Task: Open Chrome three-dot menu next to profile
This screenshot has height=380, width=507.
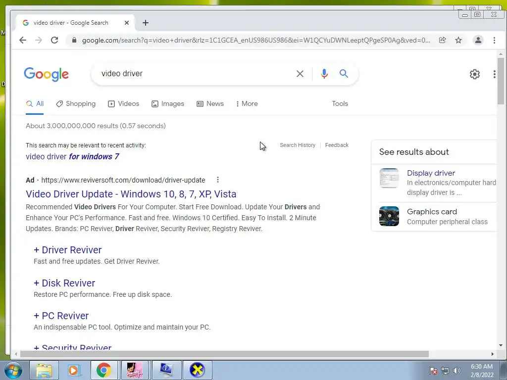Action: [x=494, y=40]
